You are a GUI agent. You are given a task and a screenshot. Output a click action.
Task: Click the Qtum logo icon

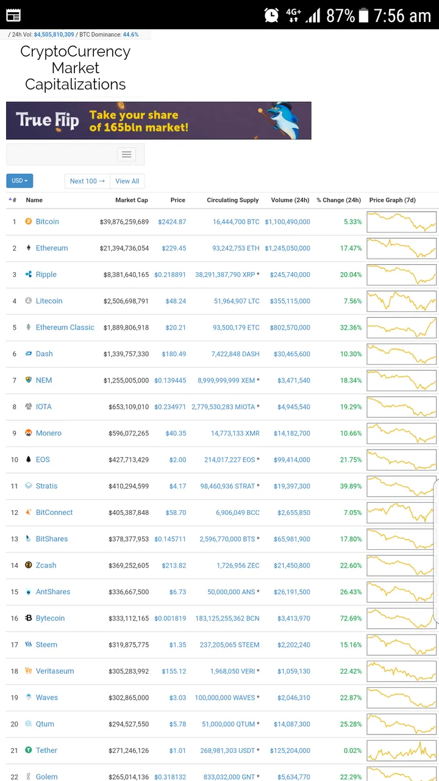[29, 724]
